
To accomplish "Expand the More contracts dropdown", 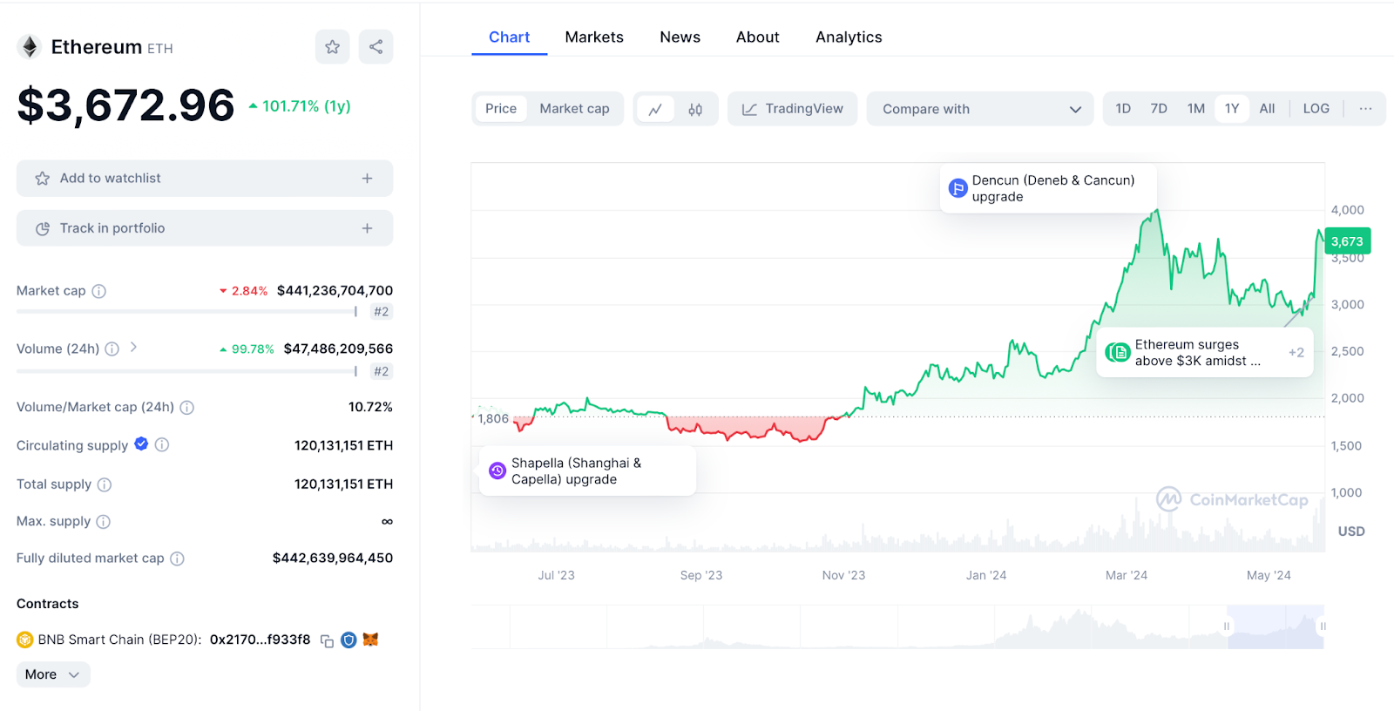I will [x=53, y=674].
